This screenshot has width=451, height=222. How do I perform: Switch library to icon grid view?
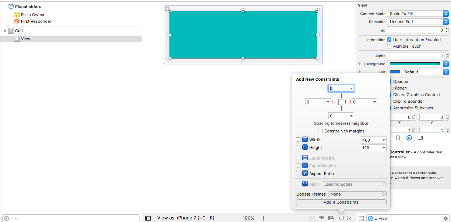(362, 218)
